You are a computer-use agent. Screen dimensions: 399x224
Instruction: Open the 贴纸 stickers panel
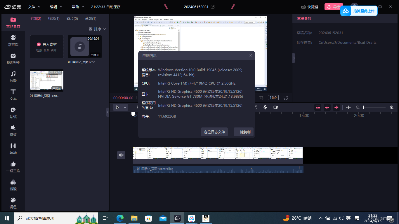(x=13, y=113)
